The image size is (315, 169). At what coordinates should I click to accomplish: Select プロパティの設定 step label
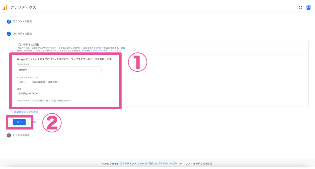pos(22,33)
